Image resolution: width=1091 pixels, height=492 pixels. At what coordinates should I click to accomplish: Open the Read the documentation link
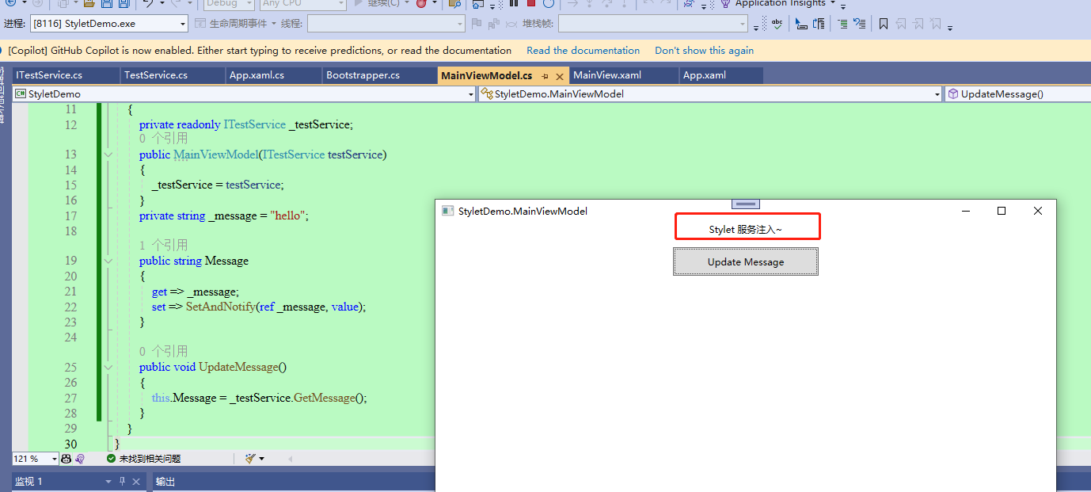click(x=583, y=51)
